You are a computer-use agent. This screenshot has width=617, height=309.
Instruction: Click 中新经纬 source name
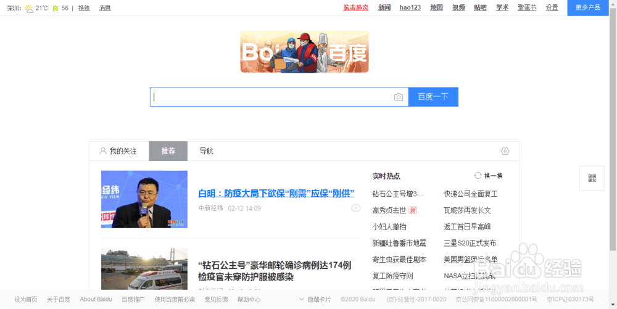(210, 208)
